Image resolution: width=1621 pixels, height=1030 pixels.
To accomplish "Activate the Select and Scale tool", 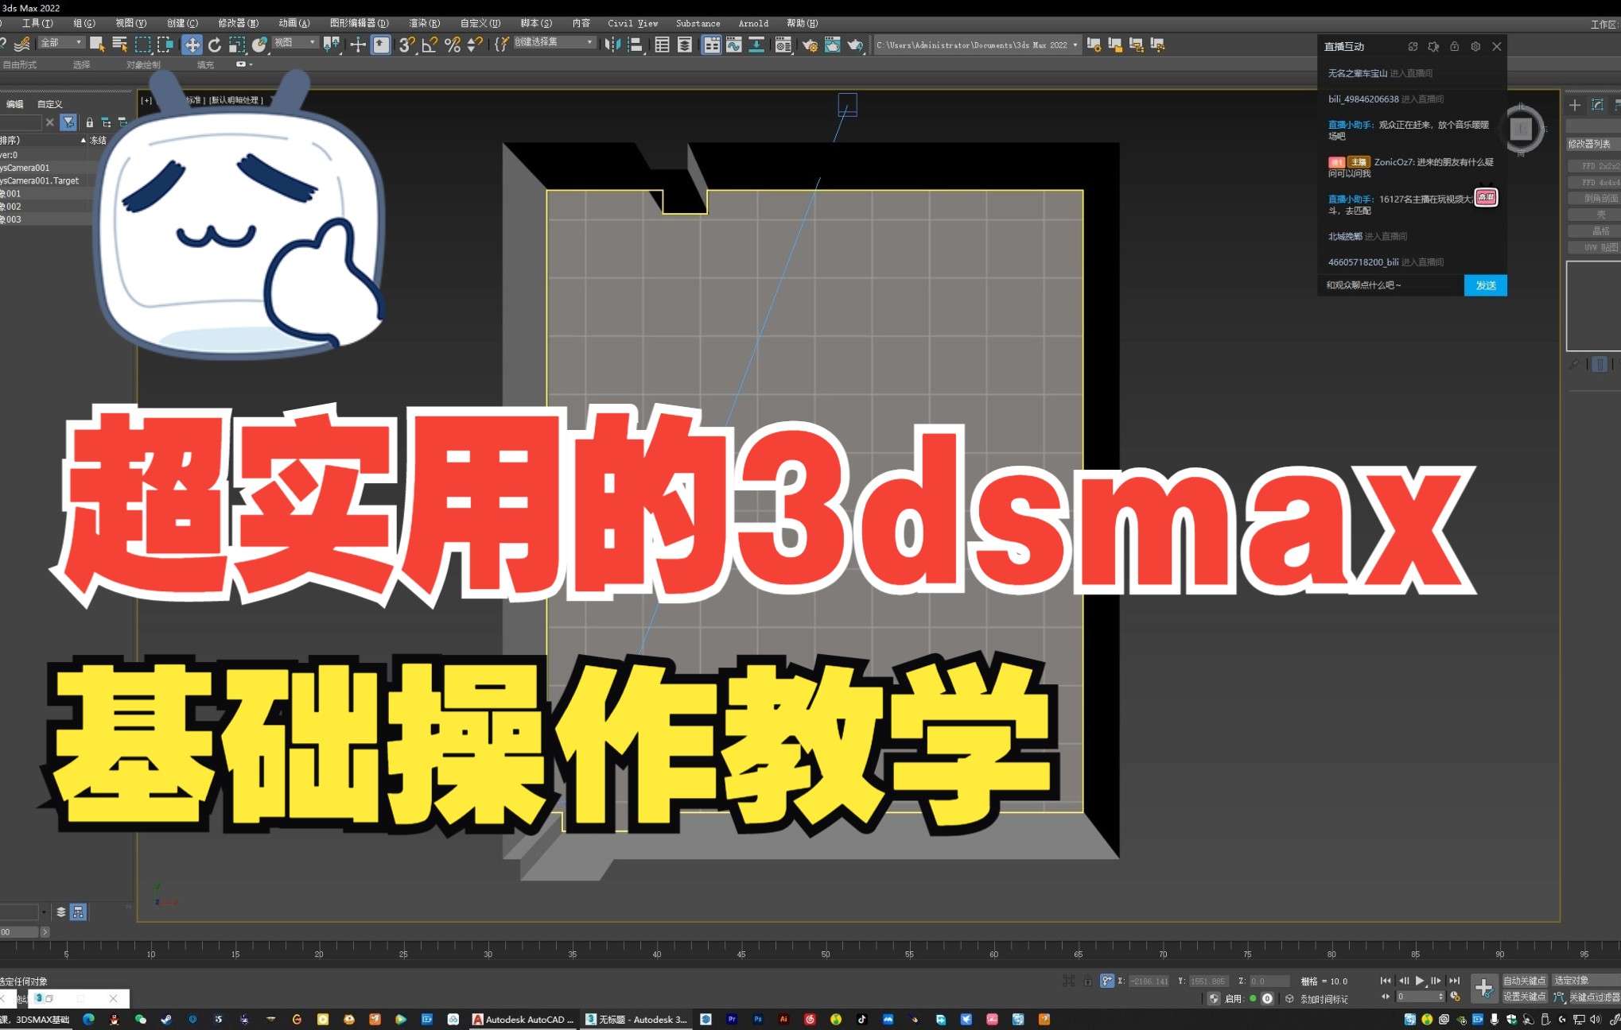I will tap(237, 45).
